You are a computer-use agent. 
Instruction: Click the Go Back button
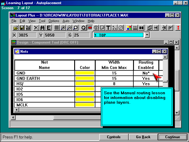tap(143, 137)
